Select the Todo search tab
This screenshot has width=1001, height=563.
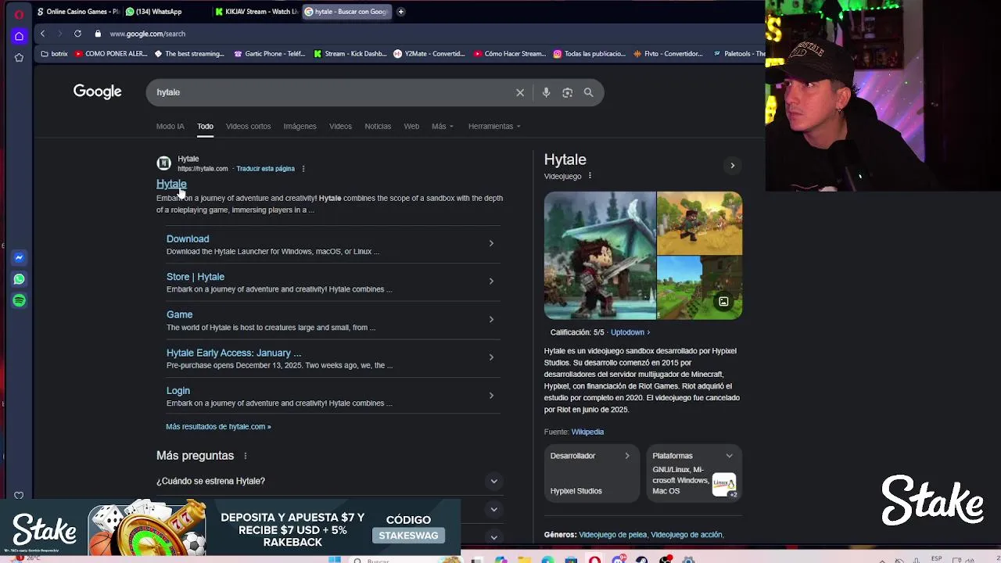click(x=205, y=126)
